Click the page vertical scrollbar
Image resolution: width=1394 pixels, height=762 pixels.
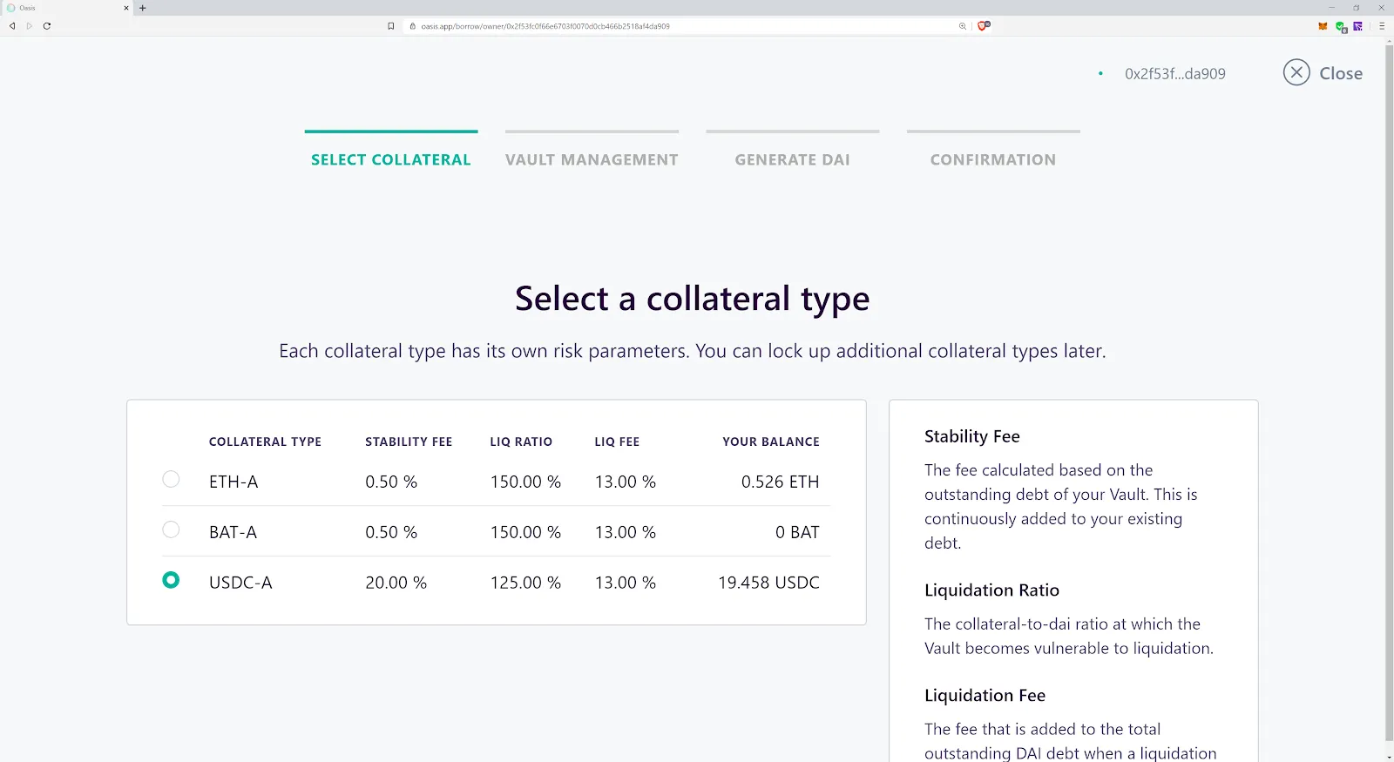click(1389, 392)
